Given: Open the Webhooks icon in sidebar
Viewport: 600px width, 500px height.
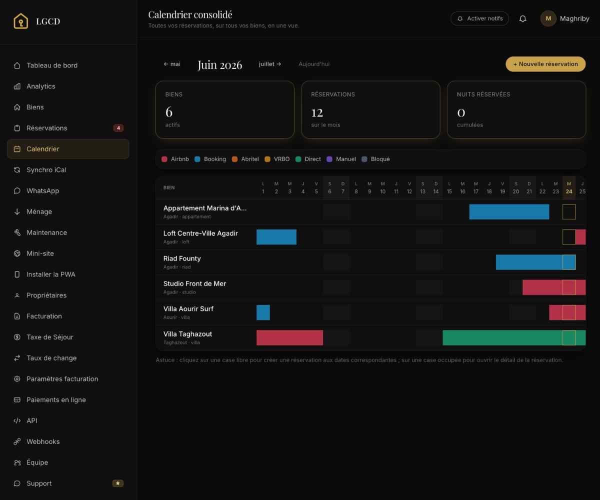Looking at the screenshot, I should coord(17,441).
